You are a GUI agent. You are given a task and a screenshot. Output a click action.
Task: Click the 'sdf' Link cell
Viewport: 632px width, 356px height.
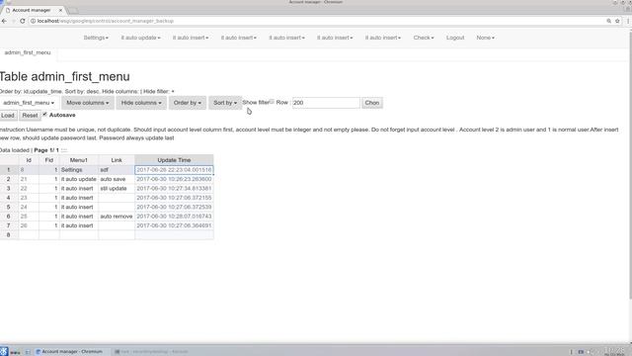coord(117,170)
